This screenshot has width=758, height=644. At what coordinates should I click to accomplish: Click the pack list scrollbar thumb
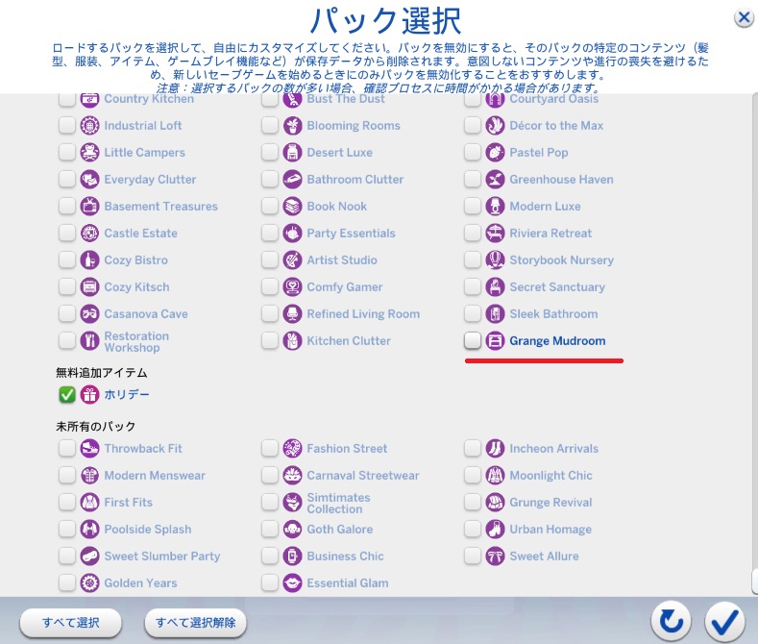click(754, 582)
